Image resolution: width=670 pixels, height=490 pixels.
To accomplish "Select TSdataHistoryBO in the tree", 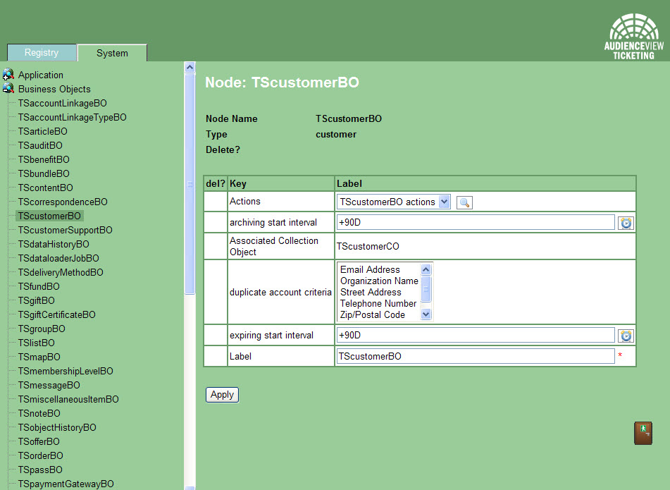I will 54,244.
